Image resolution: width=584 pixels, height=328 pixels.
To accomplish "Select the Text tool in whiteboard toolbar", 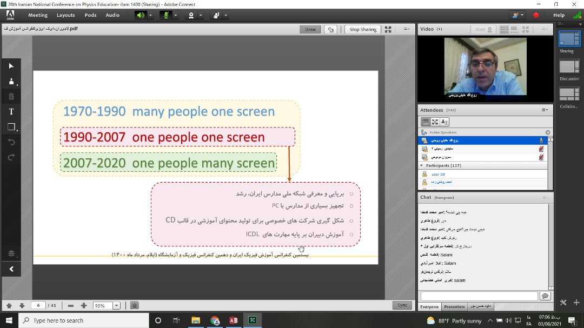I will (11, 111).
